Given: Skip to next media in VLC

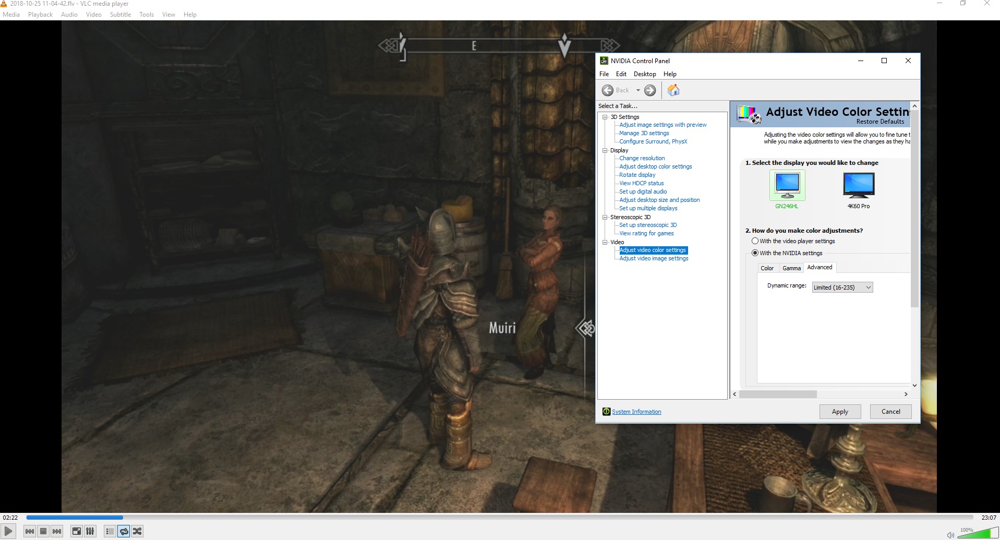Looking at the screenshot, I should coord(57,531).
